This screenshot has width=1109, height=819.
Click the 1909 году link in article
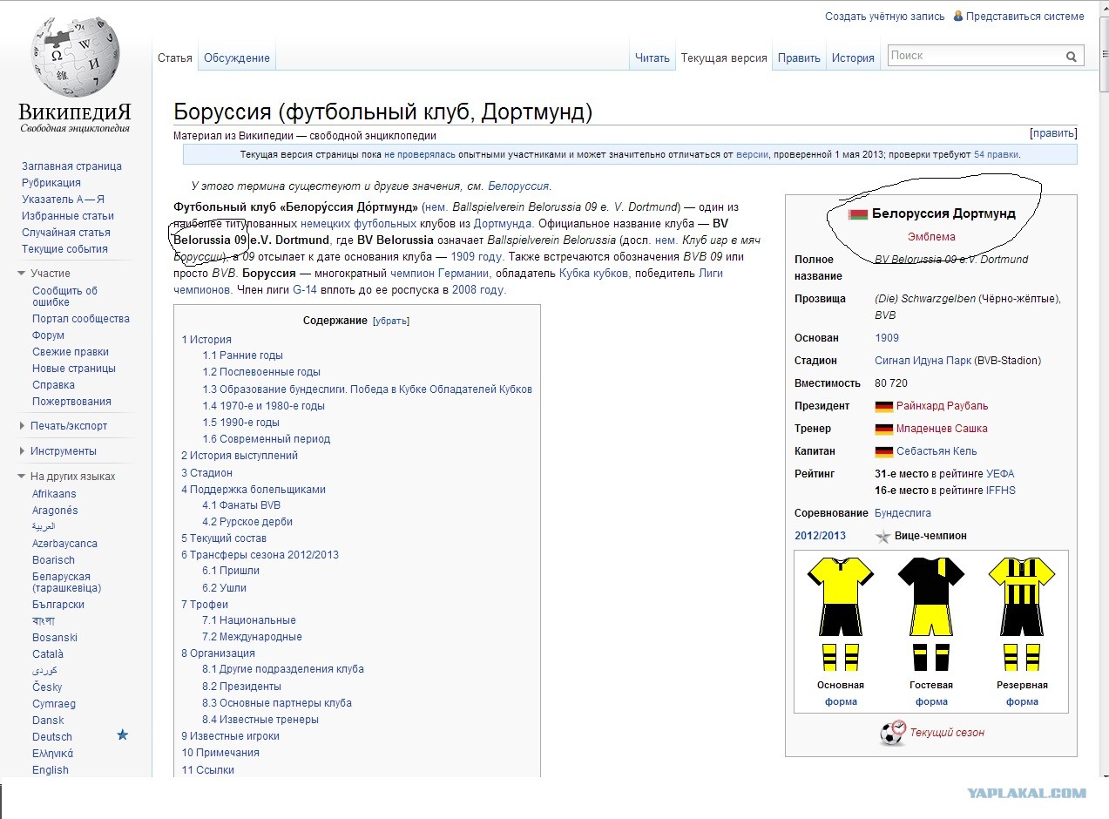coord(477,257)
